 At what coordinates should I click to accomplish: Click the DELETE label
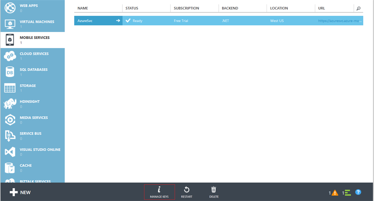click(214, 197)
